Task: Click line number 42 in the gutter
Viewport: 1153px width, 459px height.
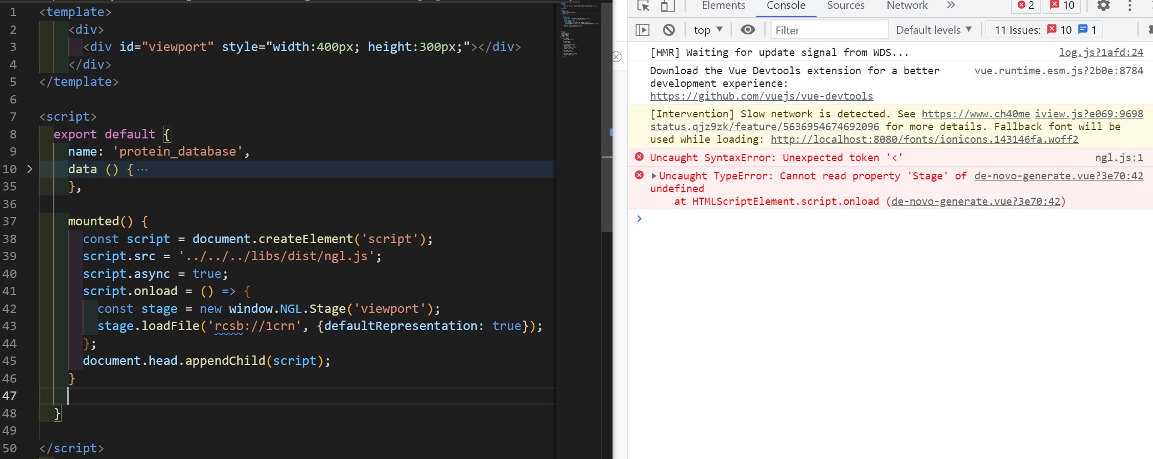Action: point(9,308)
